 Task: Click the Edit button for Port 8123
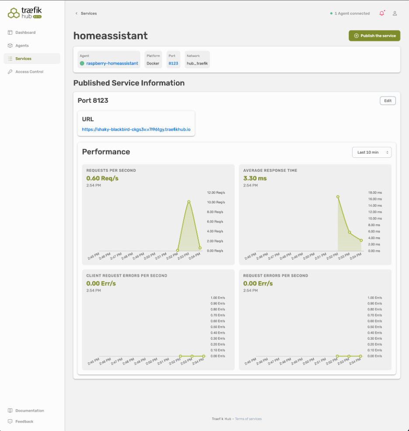pyautogui.click(x=387, y=101)
